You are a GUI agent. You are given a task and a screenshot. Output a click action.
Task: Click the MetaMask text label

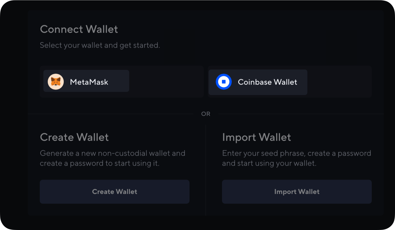[x=89, y=82]
